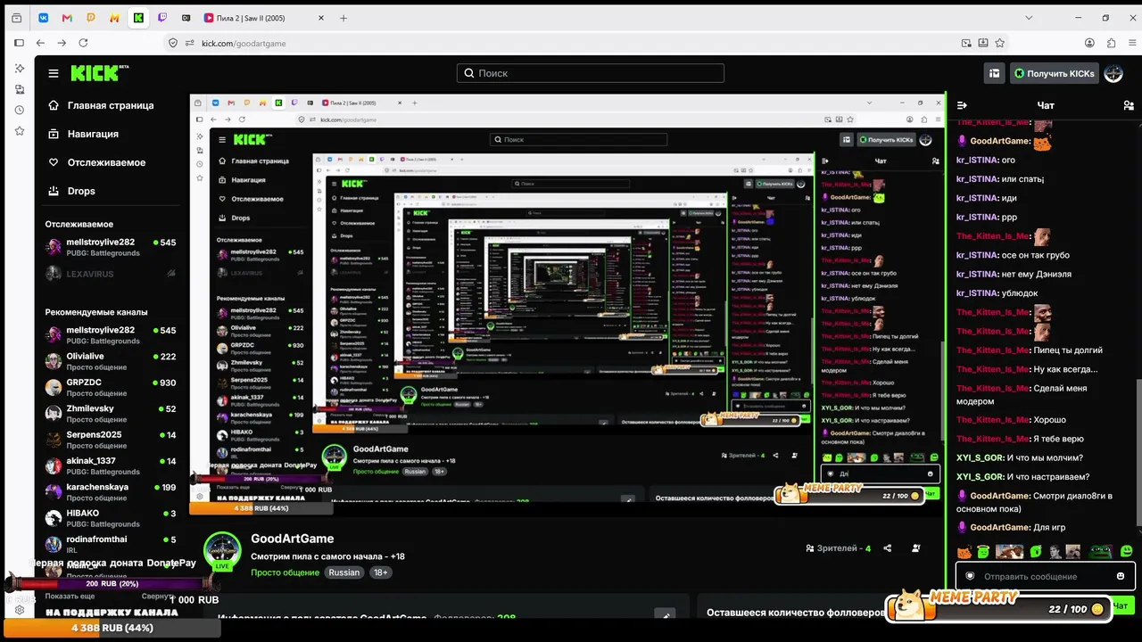Open site permissions icon in address bar
Image resolution: width=1142 pixels, height=642 pixels.
[x=189, y=43]
